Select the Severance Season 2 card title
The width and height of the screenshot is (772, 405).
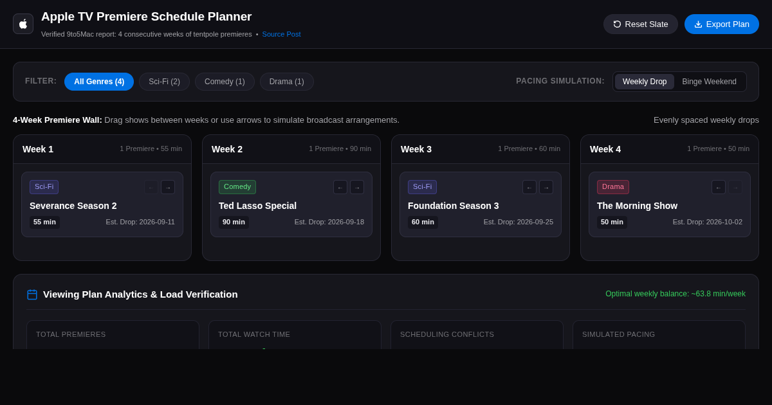pos(73,206)
